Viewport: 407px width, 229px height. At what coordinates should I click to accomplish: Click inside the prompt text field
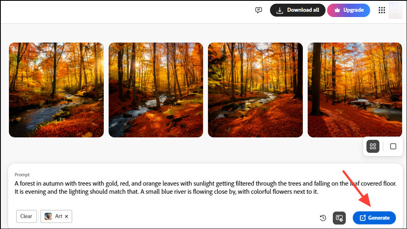click(x=205, y=188)
